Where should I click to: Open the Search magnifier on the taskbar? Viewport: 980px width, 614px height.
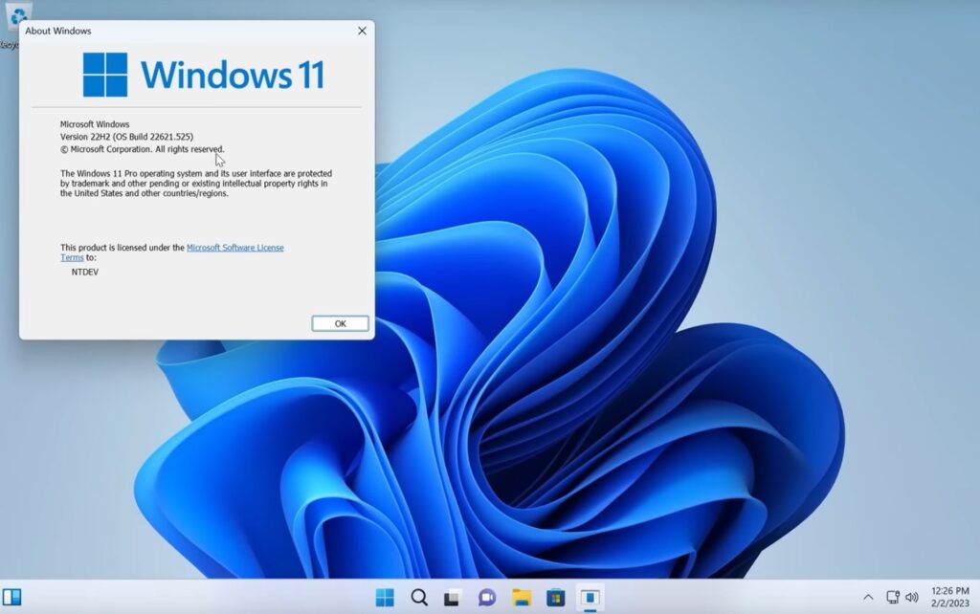click(419, 598)
